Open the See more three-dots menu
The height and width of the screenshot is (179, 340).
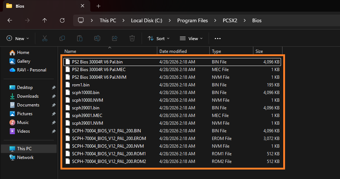pyautogui.click(x=217, y=38)
